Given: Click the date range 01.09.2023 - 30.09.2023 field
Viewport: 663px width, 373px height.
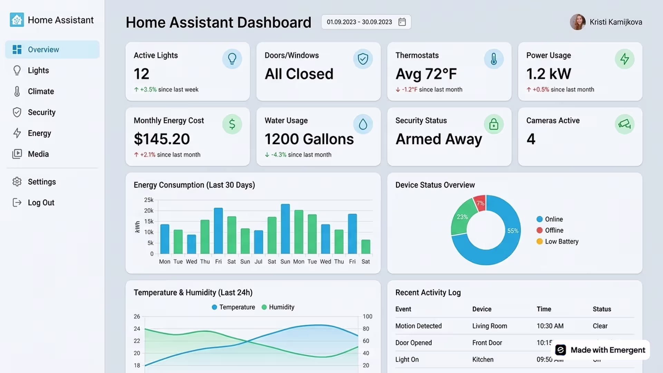Looking at the screenshot, I should point(366,22).
